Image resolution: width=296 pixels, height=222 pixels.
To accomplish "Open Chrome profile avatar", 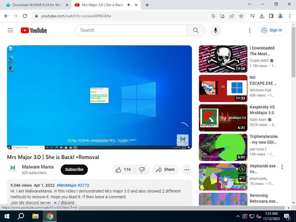I will coord(280,16).
